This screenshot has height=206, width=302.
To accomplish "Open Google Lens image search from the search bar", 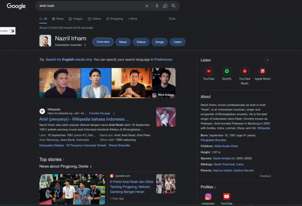I will pos(165,6).
